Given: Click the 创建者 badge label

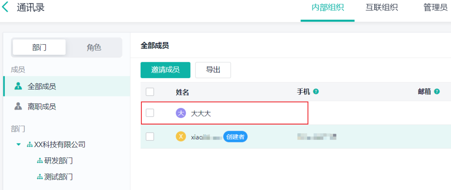Looking at the screenshot, I should [235, 137].
